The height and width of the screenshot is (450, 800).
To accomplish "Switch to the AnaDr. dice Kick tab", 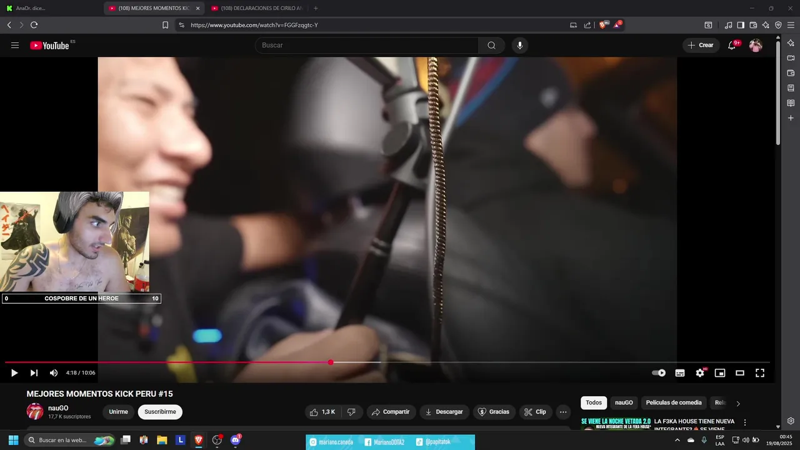I will [x=31, y=8].
